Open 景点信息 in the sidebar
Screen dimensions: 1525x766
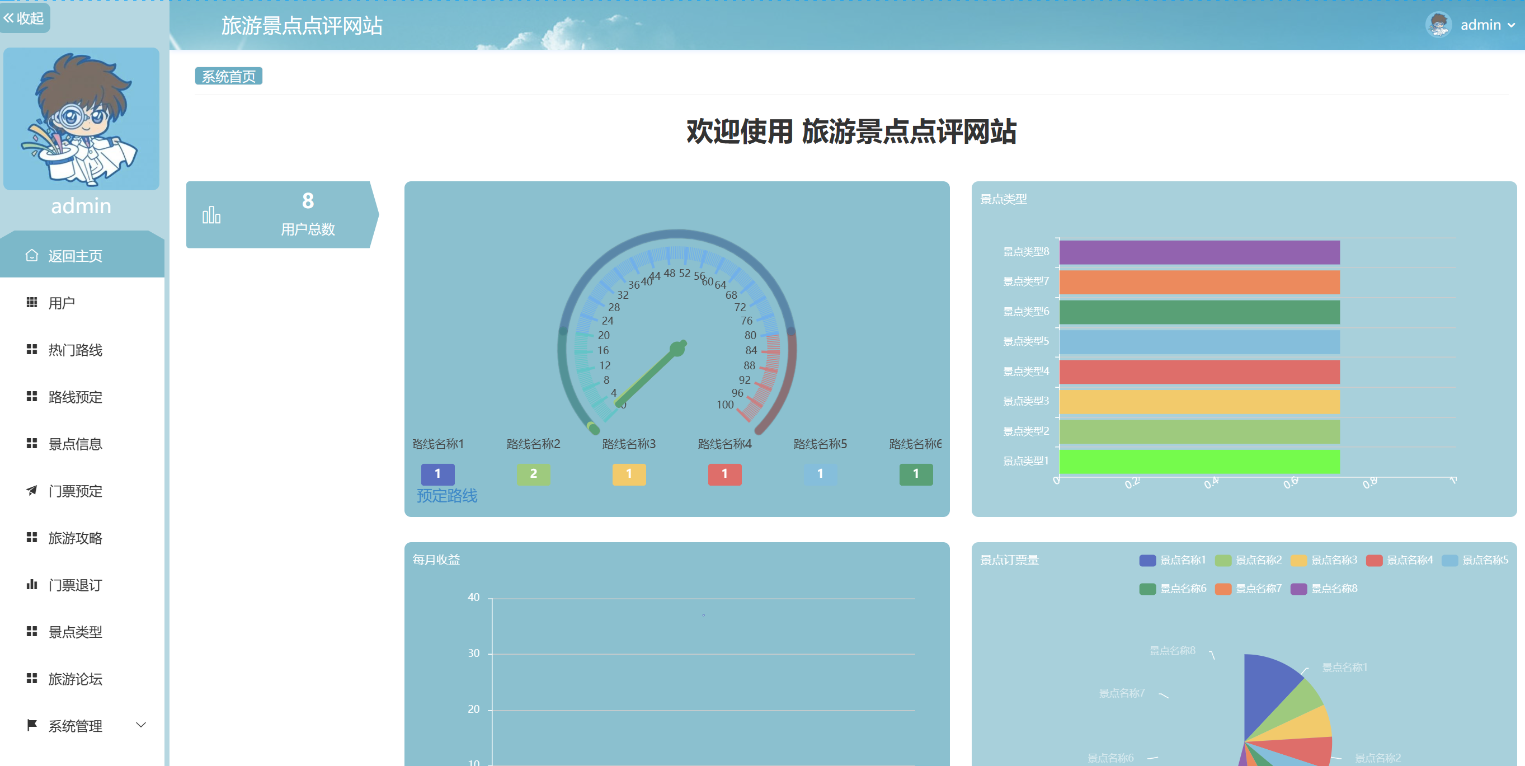tap(75, 444)
